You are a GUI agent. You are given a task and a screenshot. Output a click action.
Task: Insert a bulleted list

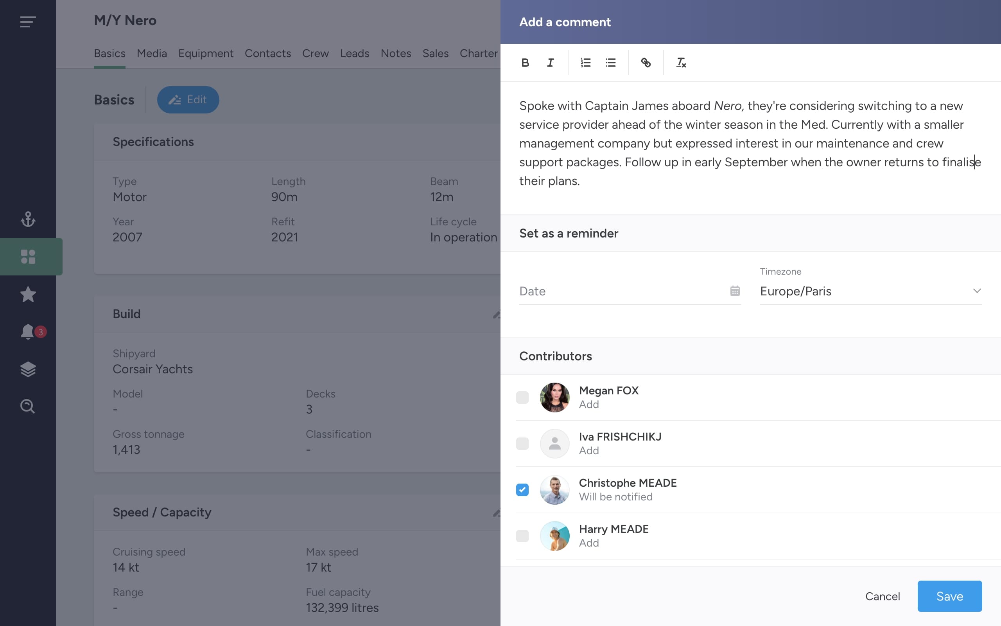610,63
